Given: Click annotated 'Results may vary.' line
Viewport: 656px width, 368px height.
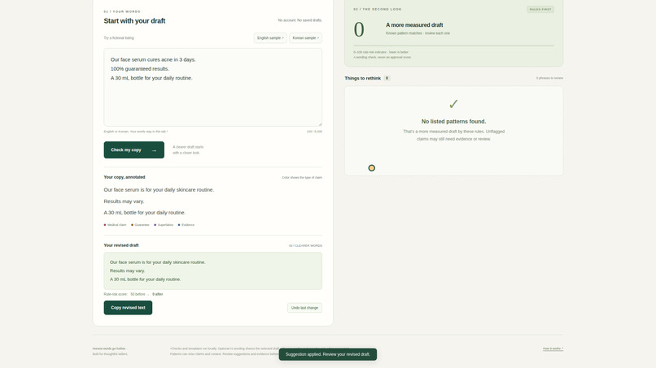Looking at the screenshot, I should coord(124,201).
